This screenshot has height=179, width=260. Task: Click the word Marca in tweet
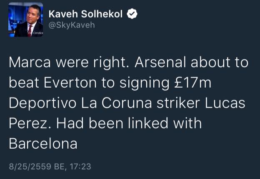(32, 63)
